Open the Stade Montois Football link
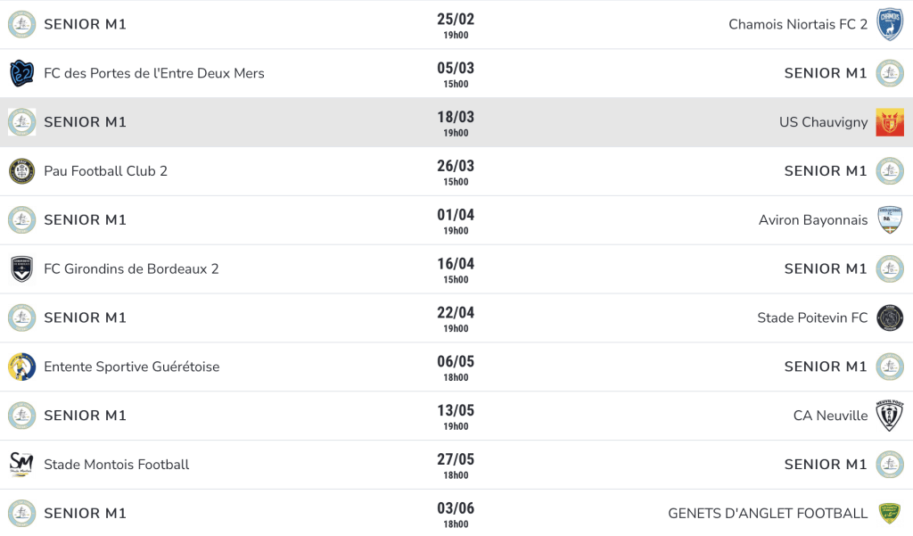This screenshot has height=536, width=913. pos(117,465)
